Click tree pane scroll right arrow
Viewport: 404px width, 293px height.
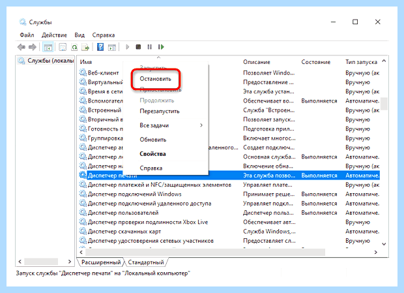(70, 262)
